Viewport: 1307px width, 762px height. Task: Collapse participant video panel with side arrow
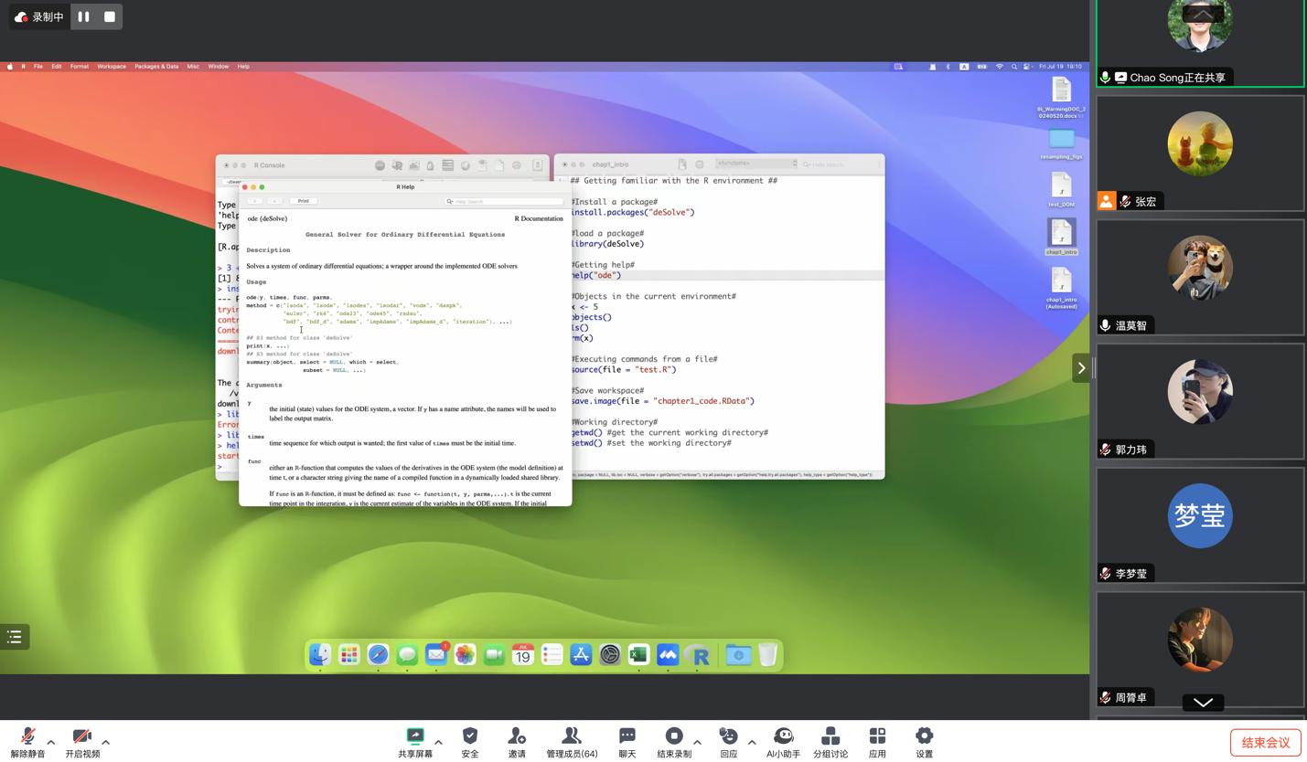click(x=1081, y=368)
